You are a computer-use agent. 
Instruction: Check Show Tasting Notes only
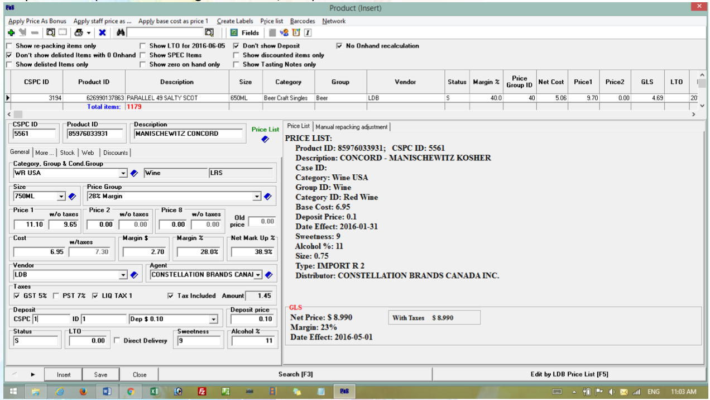(237, 65)
